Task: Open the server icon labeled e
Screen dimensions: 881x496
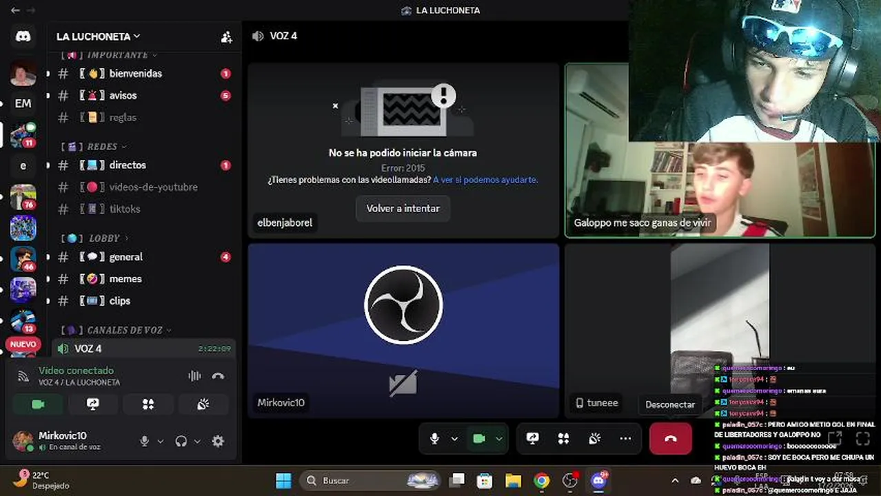Action: (x=23, y=165)
